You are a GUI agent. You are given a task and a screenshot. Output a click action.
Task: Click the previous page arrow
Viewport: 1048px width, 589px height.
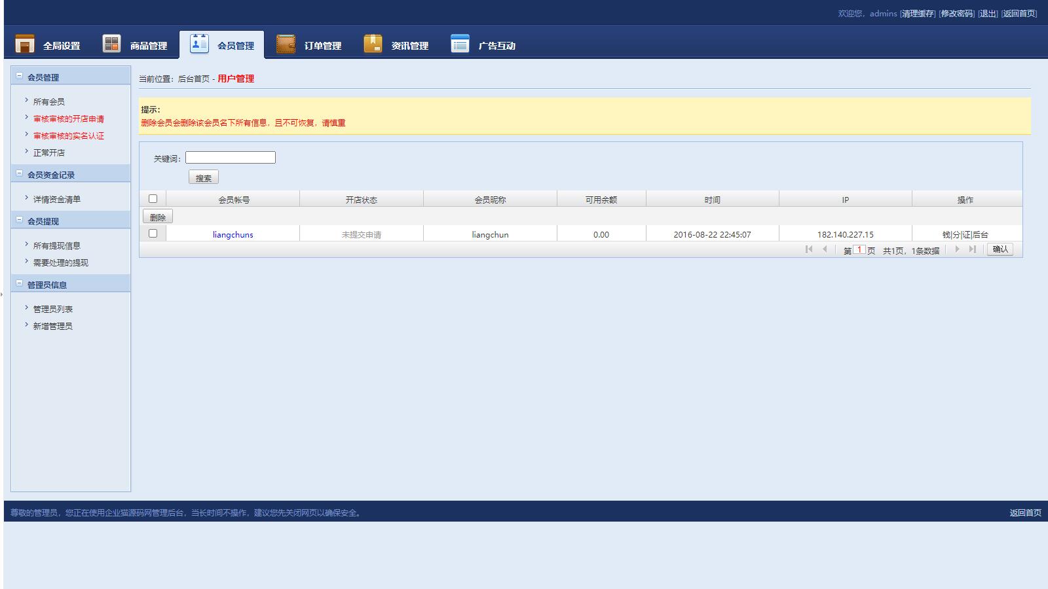pyautogui.click(x=825, y=249)
